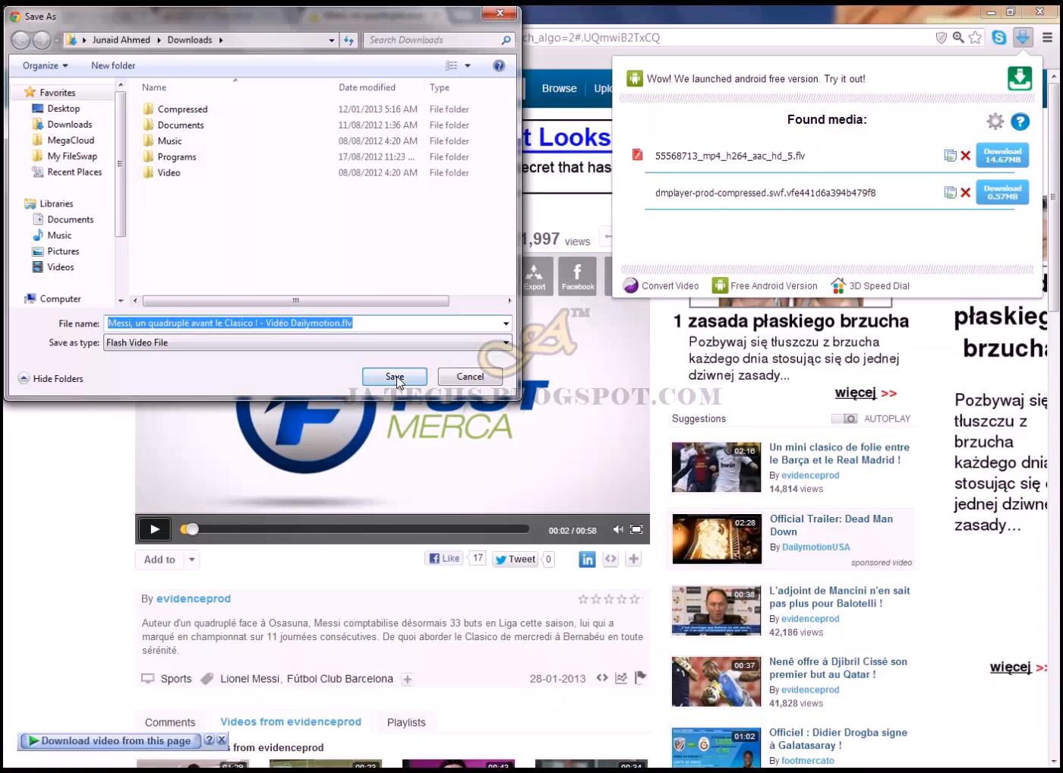Switch to the Playlists tab
This screenshot has width=1063, height=773.
[406, 722]
